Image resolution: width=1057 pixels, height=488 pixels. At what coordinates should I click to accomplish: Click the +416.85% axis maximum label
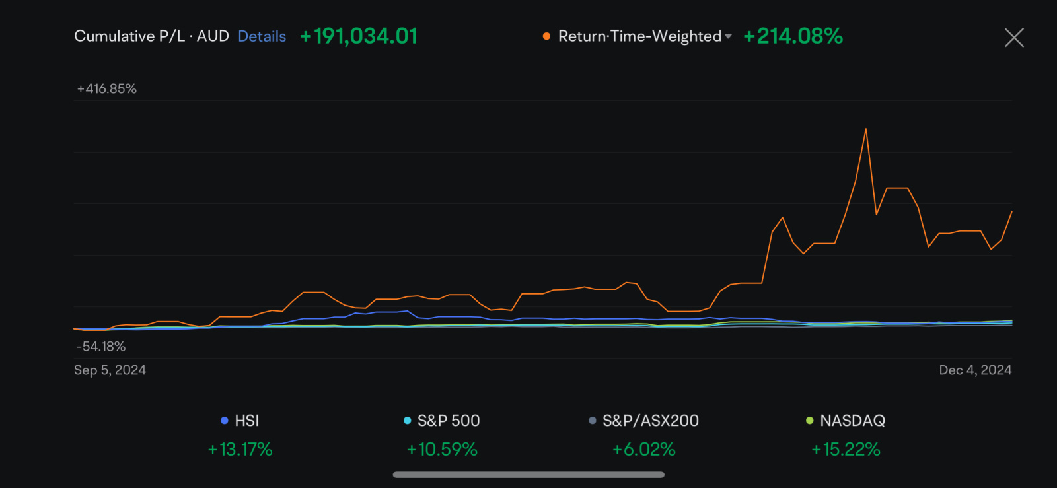[106, 89]
